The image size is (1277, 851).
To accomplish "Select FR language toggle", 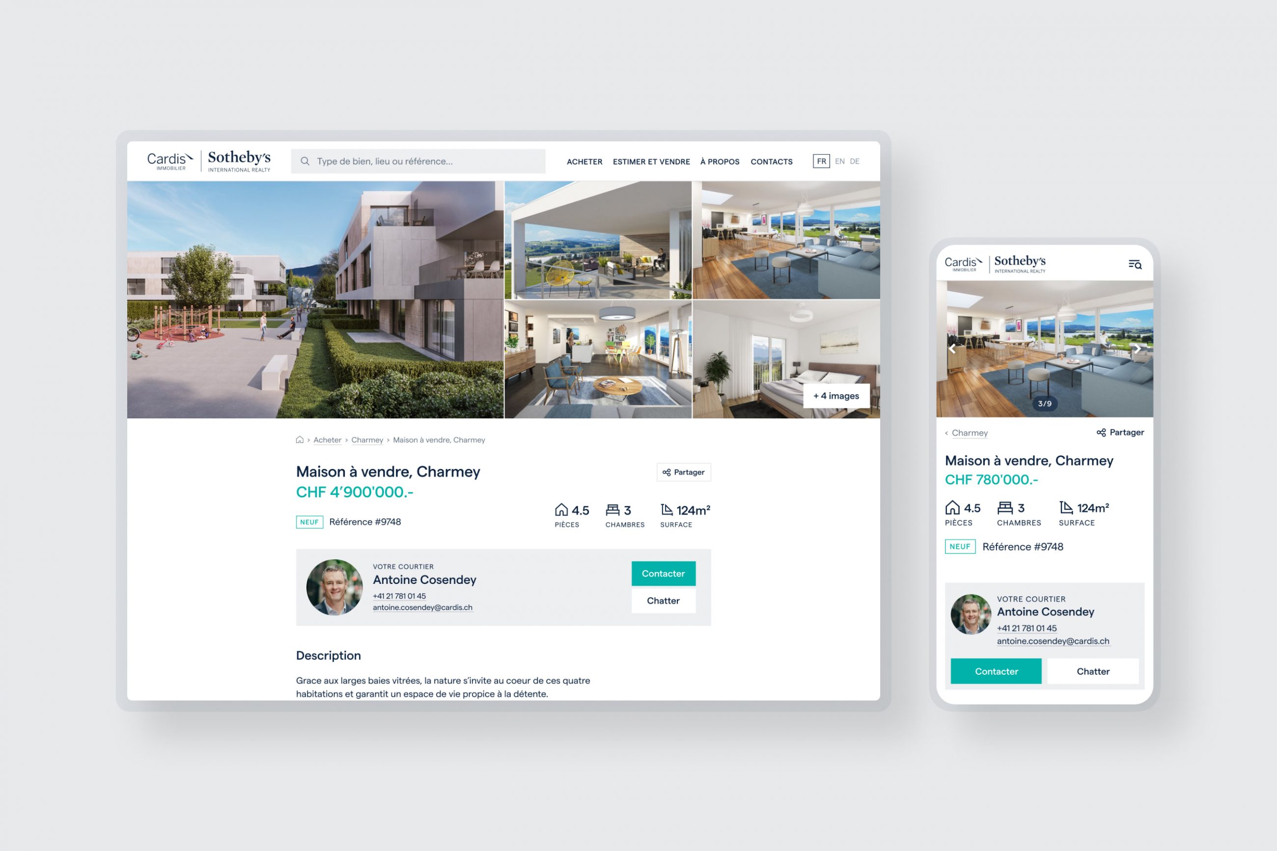I will (x=818, y=162).
